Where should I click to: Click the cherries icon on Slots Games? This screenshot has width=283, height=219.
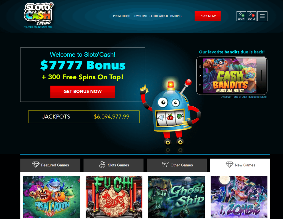point(102,164)
